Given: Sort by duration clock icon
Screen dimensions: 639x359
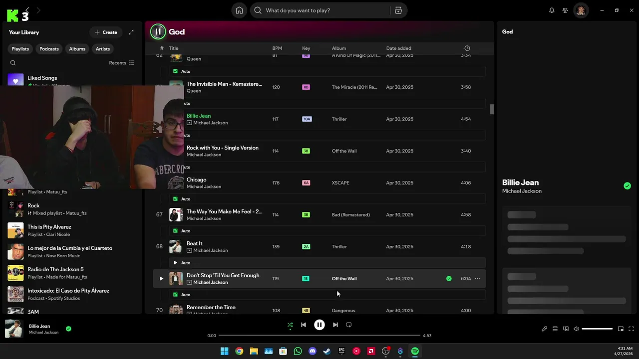Looking at the screenshot, I should [x=467, y=48].
